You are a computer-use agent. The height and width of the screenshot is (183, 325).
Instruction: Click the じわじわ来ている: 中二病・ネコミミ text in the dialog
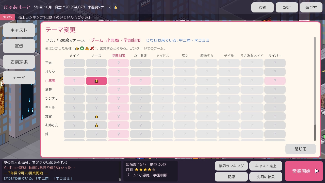pos(178,40)
